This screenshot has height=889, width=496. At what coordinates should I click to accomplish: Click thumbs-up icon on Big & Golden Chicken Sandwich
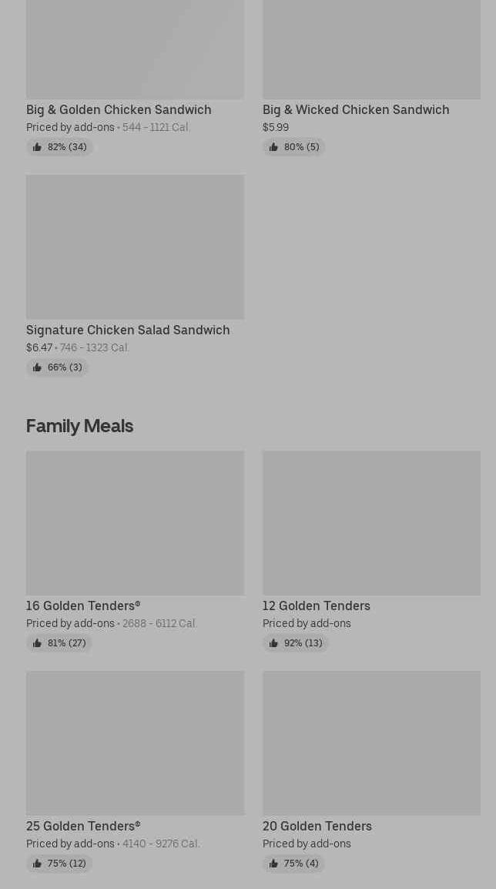pyautogui.click(x=38, y=147)
